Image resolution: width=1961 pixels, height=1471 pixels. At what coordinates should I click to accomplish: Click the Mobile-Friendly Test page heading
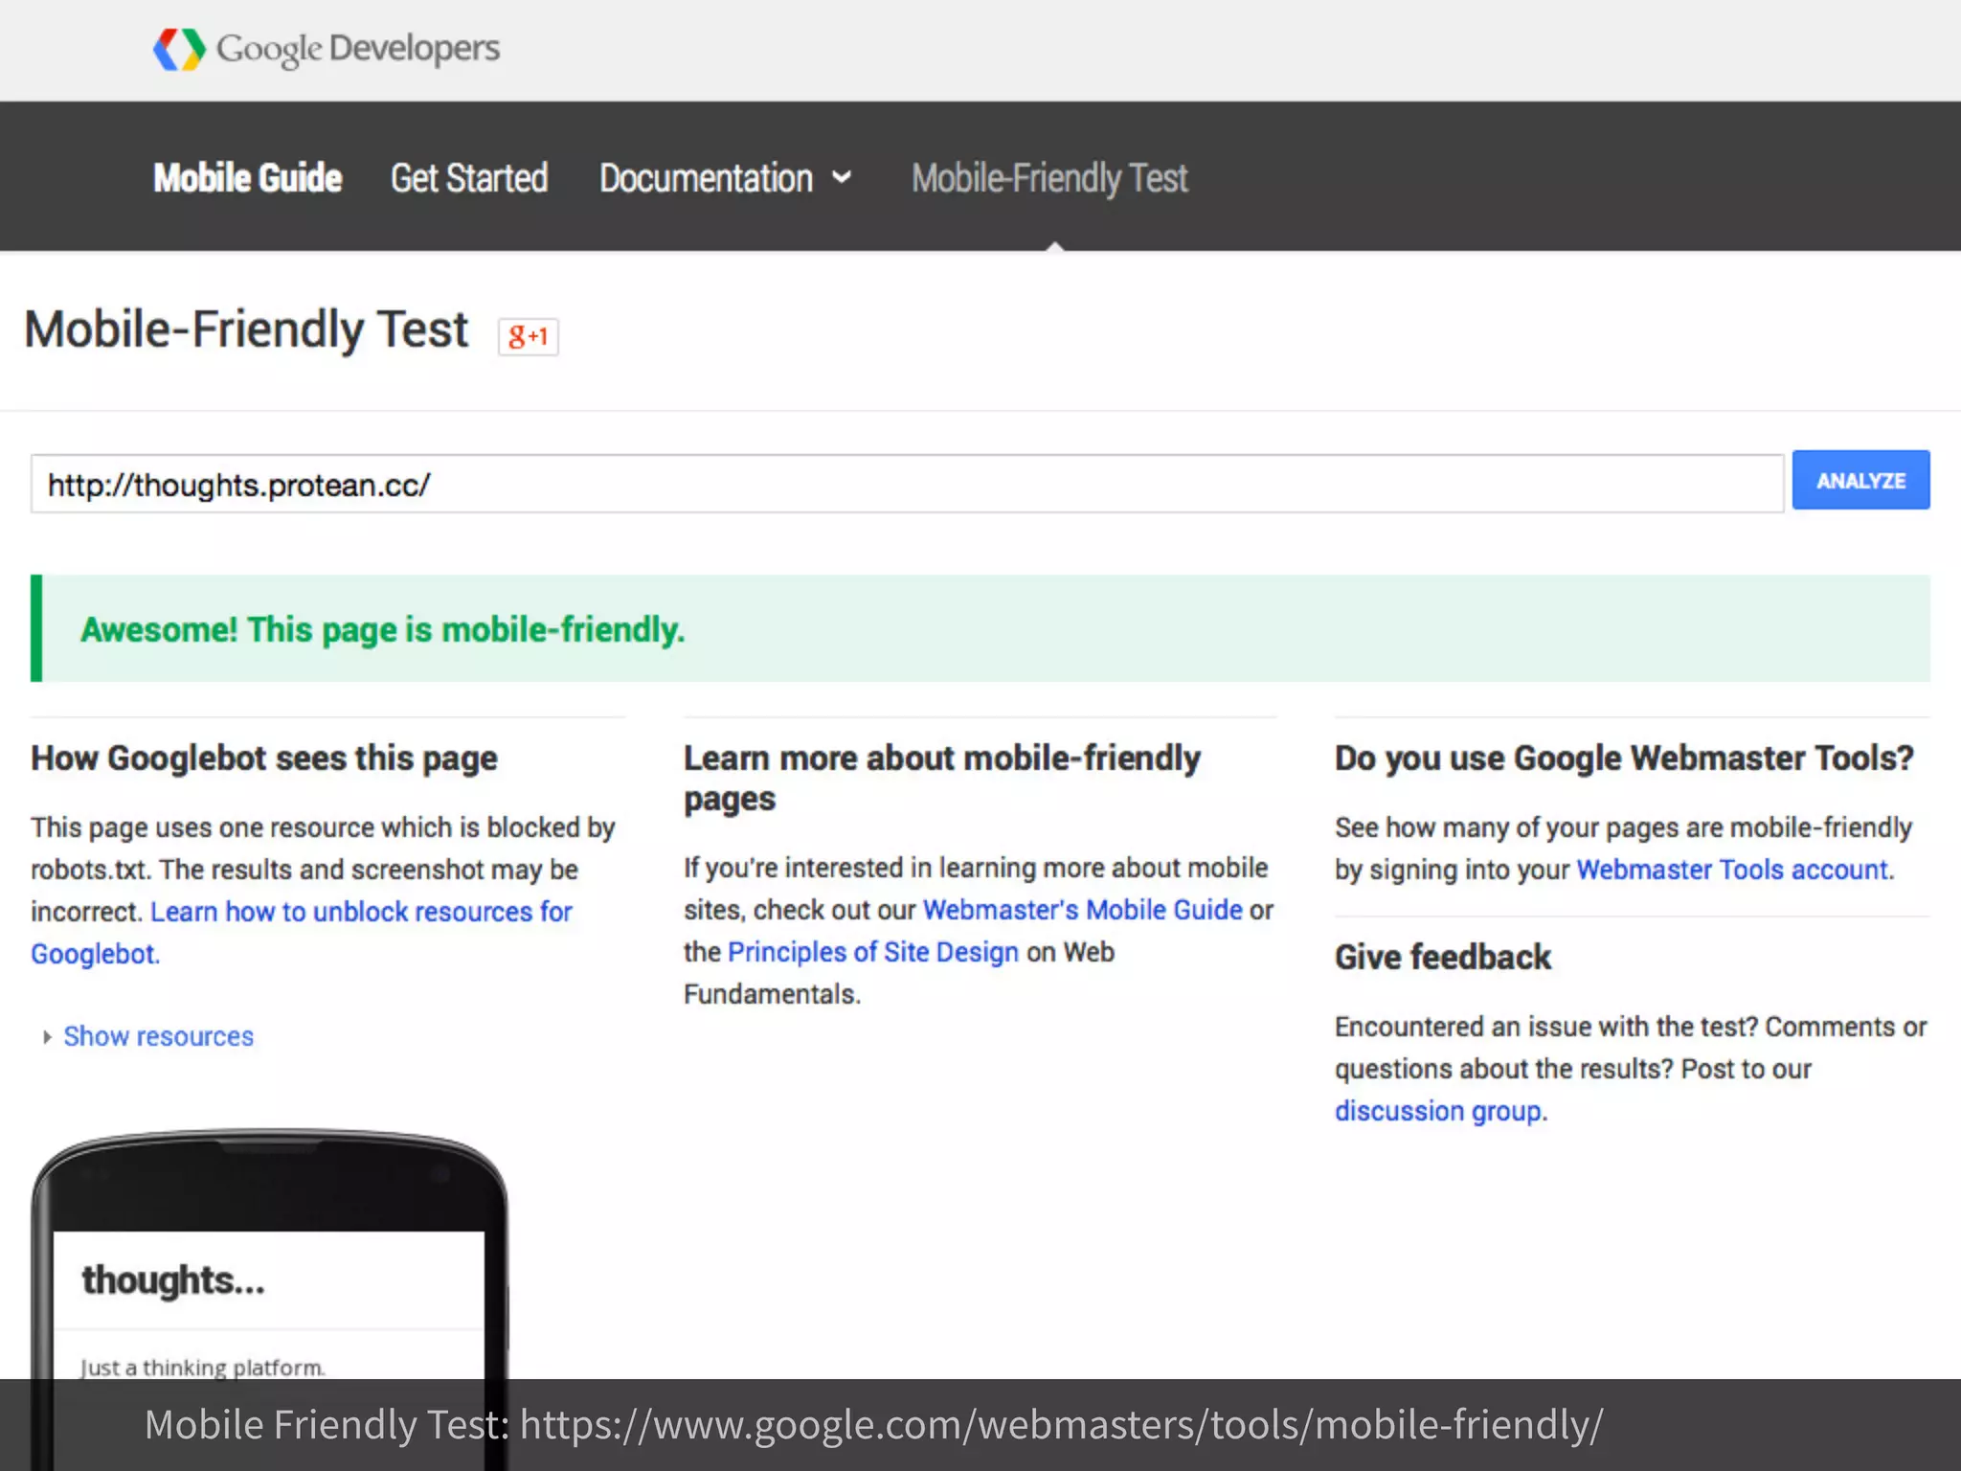pyautogui.click(x=246, y=330)
